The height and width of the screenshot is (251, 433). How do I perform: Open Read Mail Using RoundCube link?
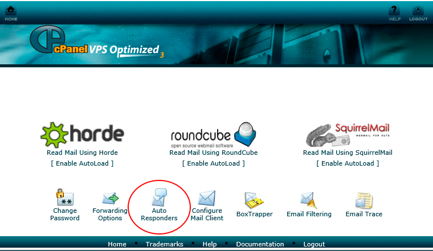[x=214, y=153]
